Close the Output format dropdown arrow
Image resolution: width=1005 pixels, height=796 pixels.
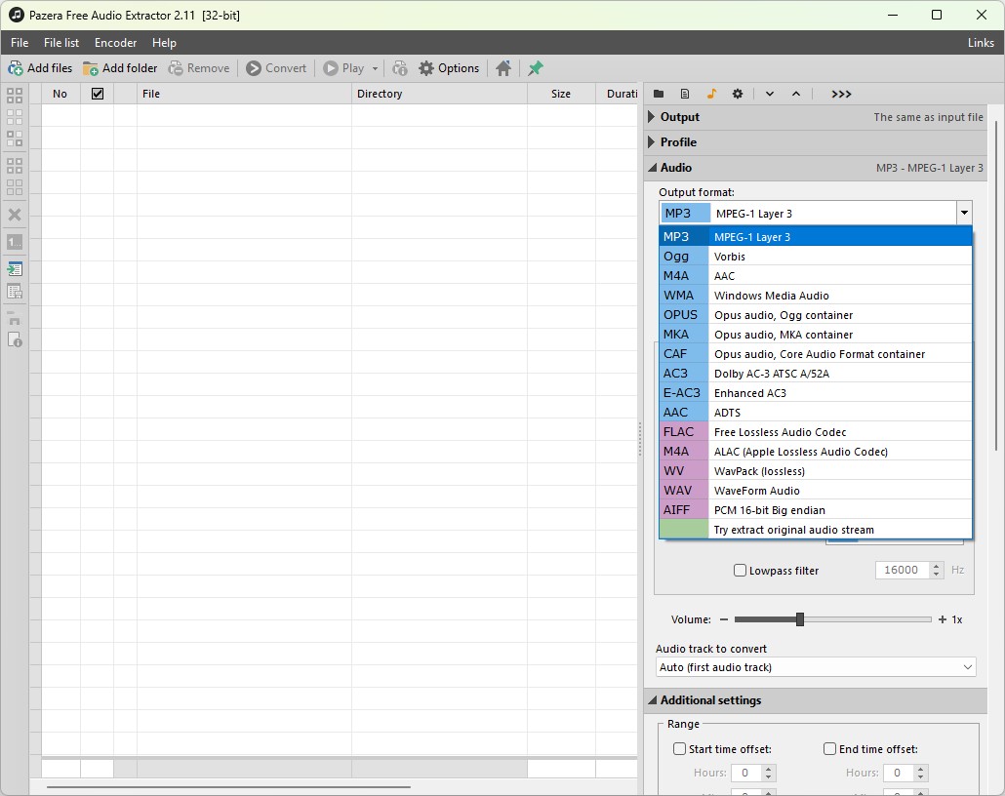pos(964,213)
